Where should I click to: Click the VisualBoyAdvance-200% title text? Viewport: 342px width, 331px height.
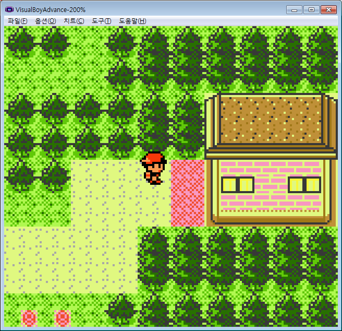pos(51,10)
